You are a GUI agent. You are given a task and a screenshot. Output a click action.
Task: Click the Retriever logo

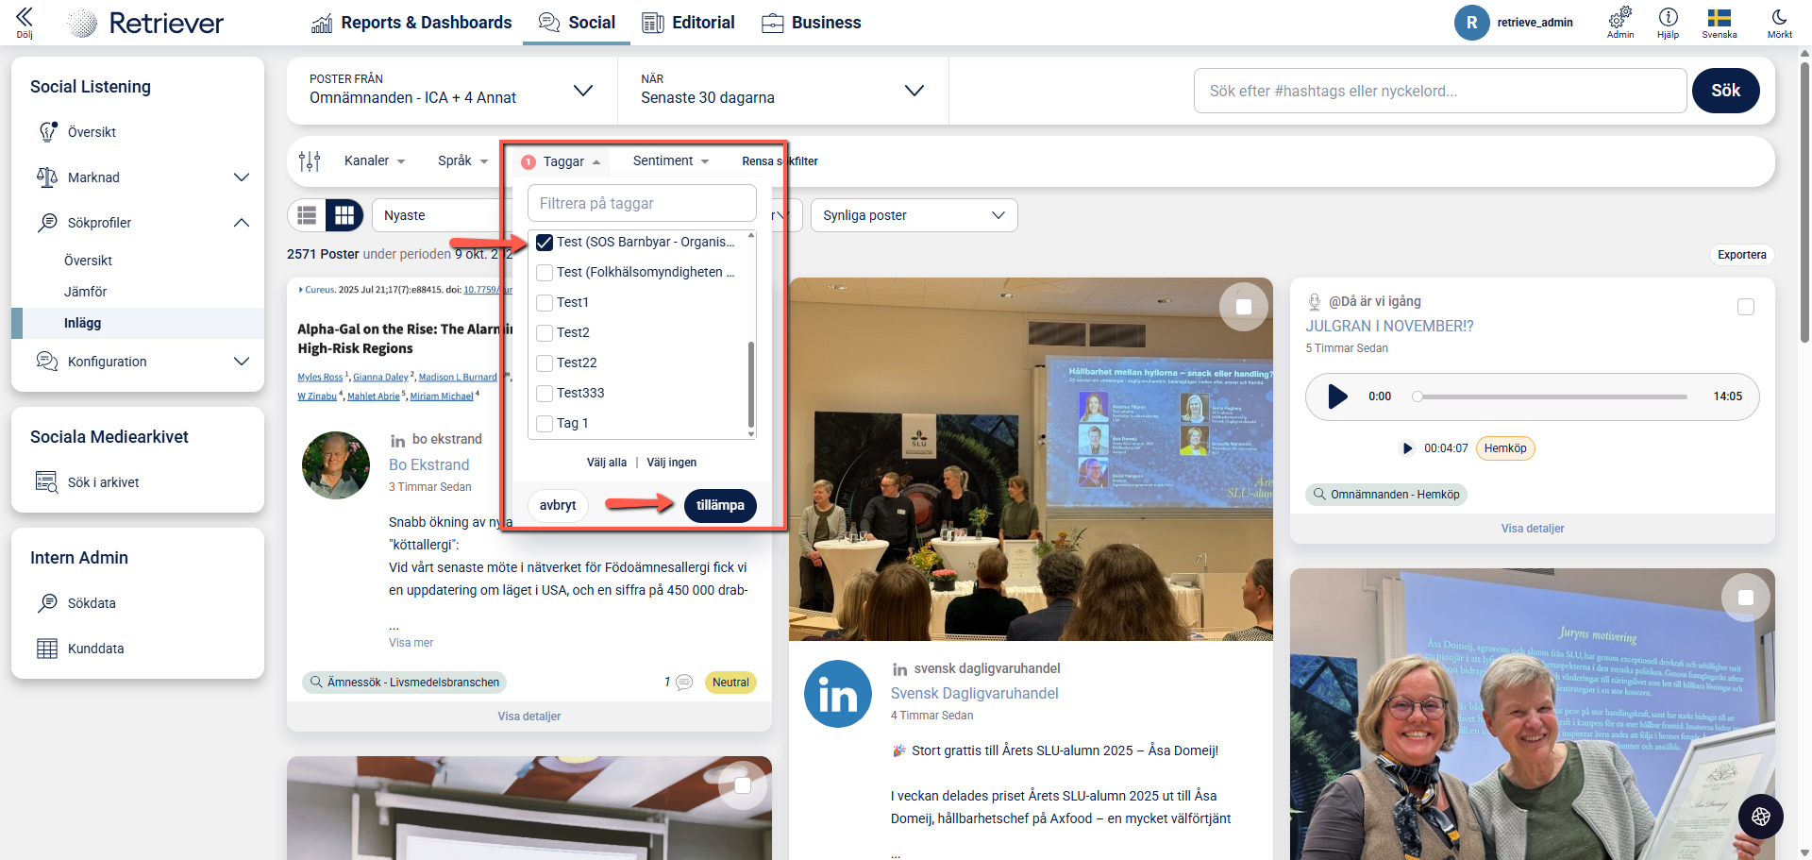click(146, 23)
